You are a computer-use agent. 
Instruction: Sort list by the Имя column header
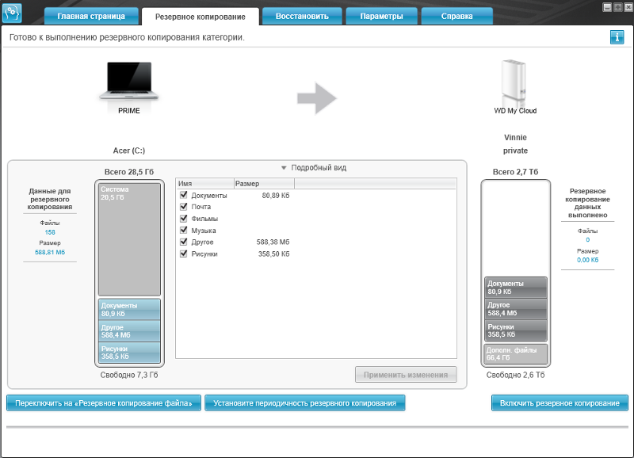point(205,184)
